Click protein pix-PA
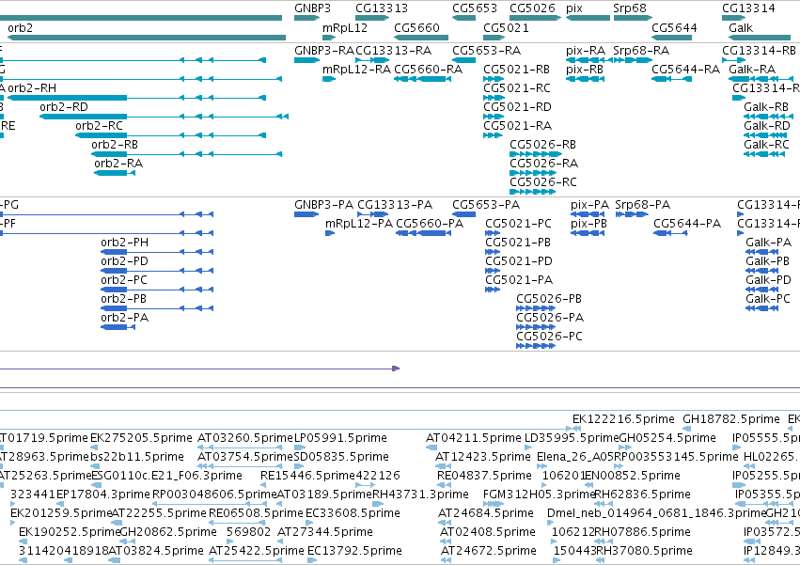The image size is (800, 565). (589, 205)
